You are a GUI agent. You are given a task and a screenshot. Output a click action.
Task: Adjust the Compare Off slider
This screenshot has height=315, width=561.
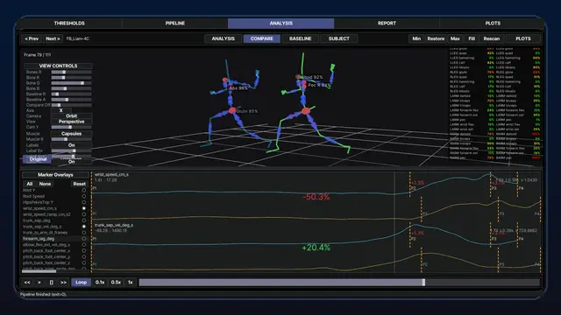point(71,105)
